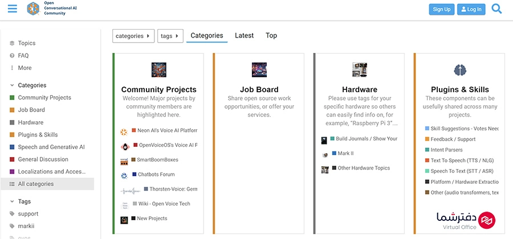Click the magnifying glass search icon
This screenshot has width=513, height=239.
(496, 9)
